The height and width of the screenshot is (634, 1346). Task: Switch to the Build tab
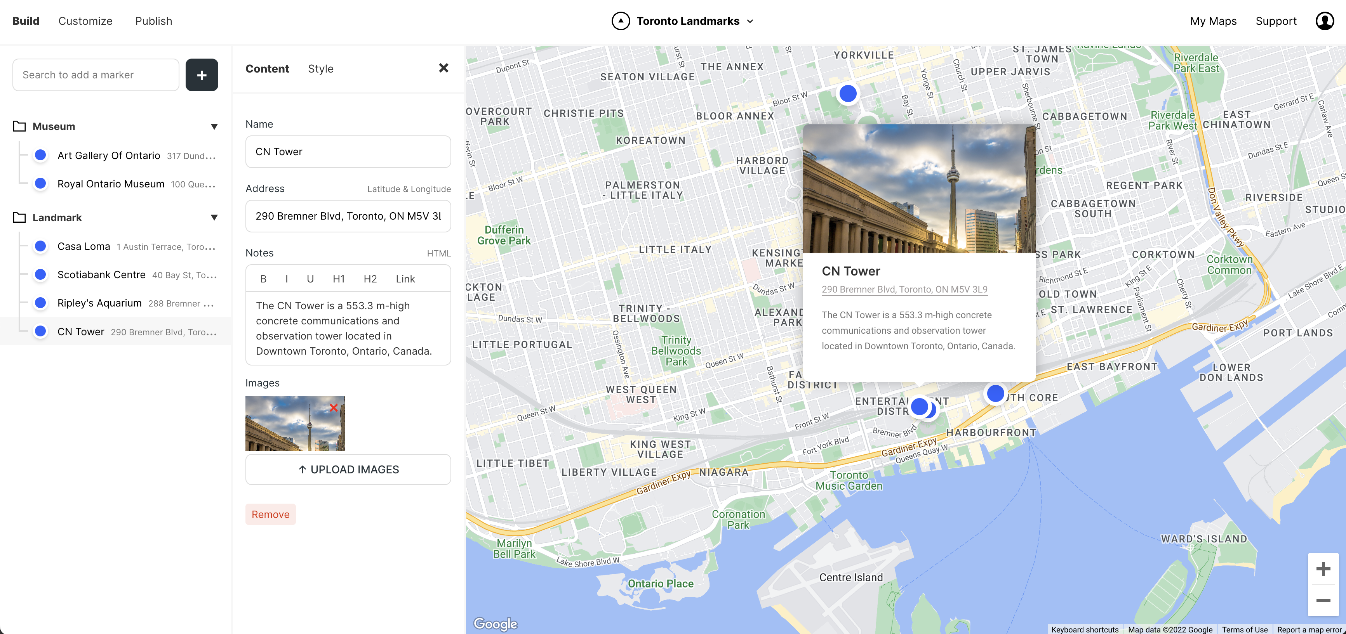(26, 21)
